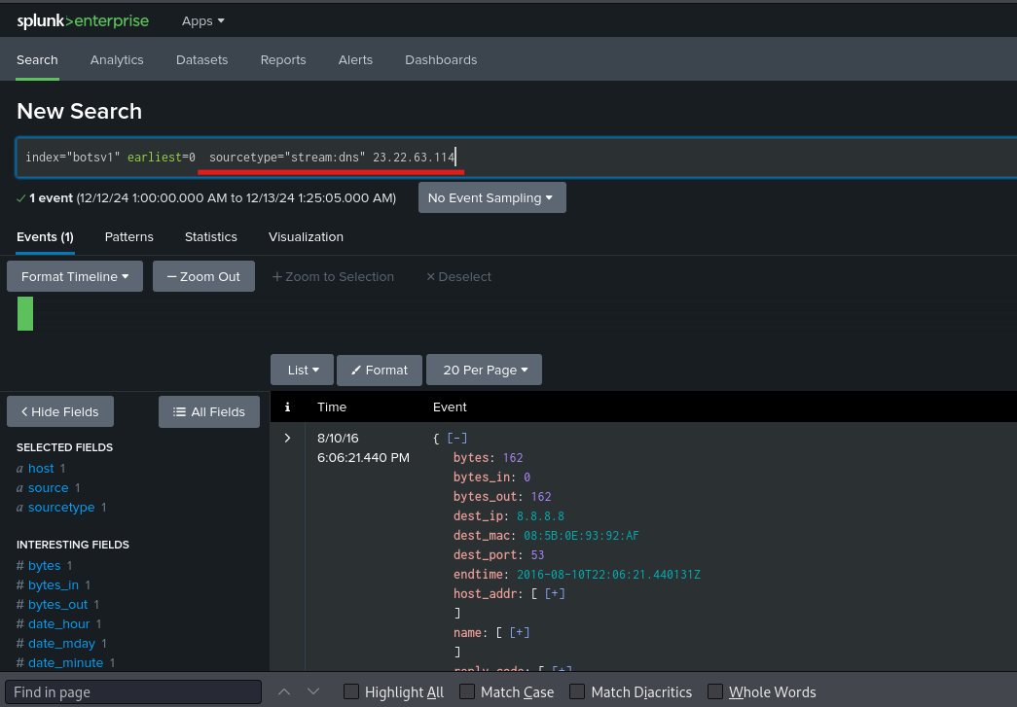This screenshot has height=707, width=1017.
Task: Switch to the Search tab
Action: point(37,59)
